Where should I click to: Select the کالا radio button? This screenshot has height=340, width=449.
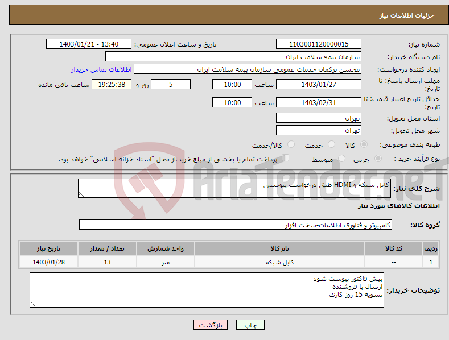(364, 144)
